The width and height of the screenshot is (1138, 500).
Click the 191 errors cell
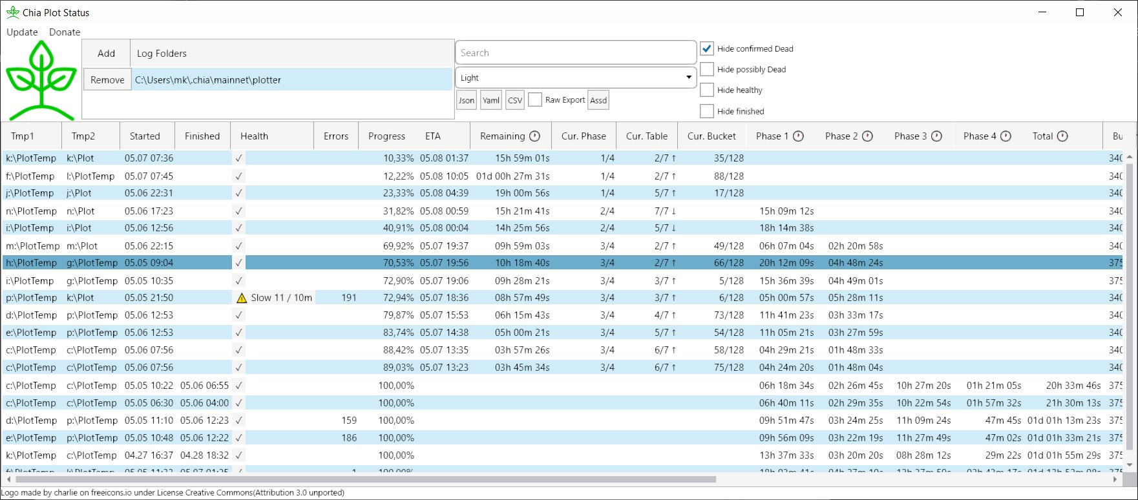coord(349,298)
